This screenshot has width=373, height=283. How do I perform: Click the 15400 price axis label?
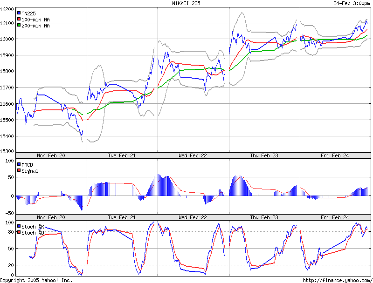7,136
